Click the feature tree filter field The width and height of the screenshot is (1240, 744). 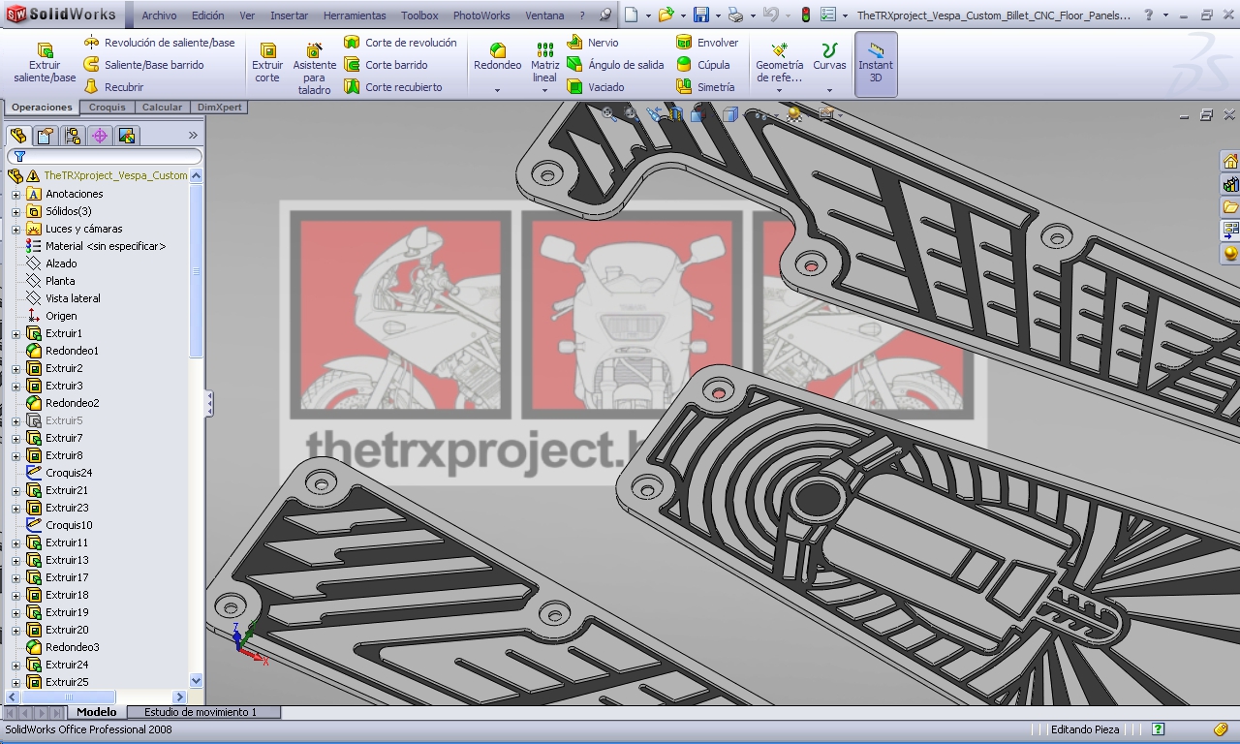[x=105, y=156]
